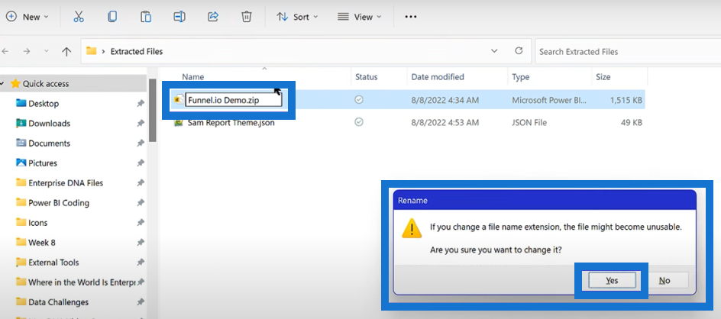Image resolution: width=721 pixels, height=319 pixels.
Task: Click Extracted Files in the address path
Action: (x=137, y=51)
